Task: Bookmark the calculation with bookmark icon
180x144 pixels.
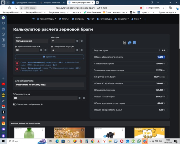Action: tap(134, 43)
